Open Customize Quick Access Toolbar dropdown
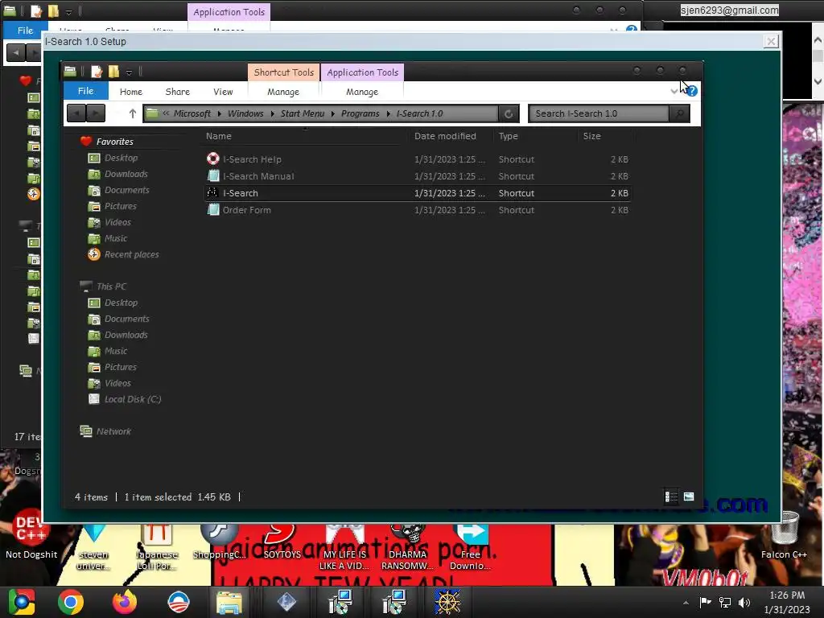The height and width of the screenshot is (618, 824). click(129, 72)
